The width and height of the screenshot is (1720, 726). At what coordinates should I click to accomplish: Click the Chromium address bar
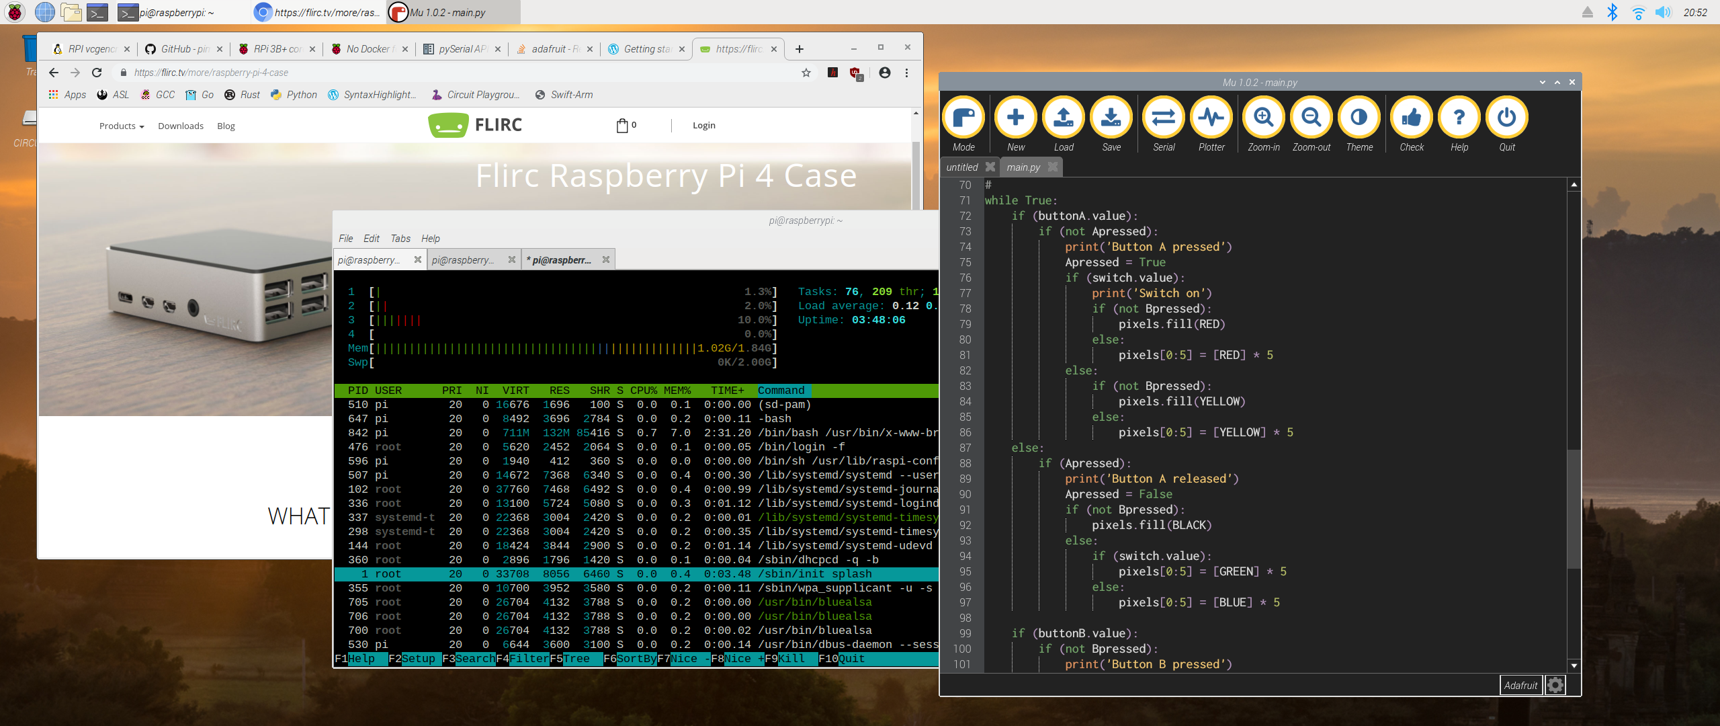(x=457, y=73)
